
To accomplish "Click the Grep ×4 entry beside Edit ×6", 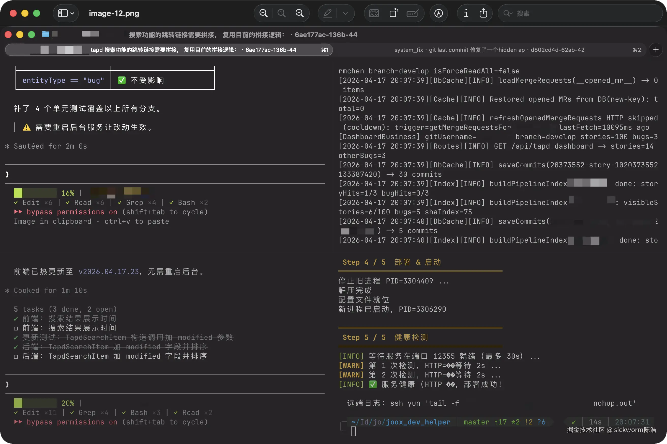I will [x=137, y=202].
